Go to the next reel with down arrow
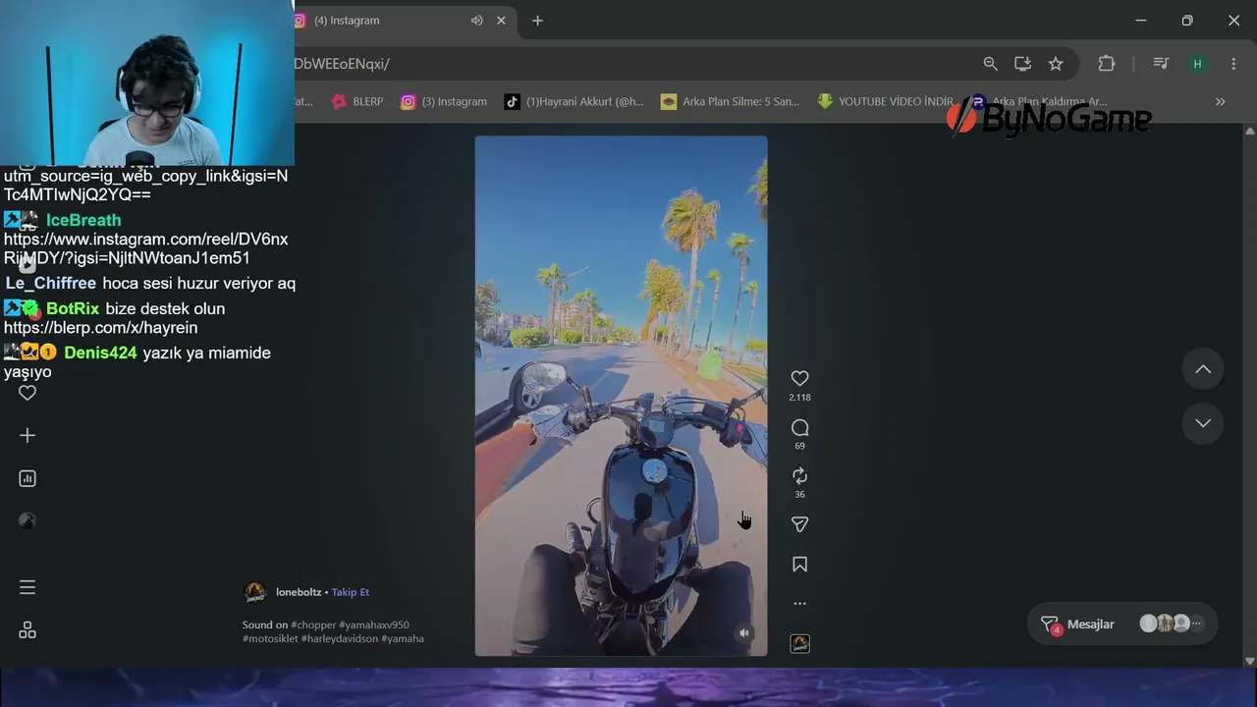The height and width of the screenshot is (707, 1257). click(1203, 423)
